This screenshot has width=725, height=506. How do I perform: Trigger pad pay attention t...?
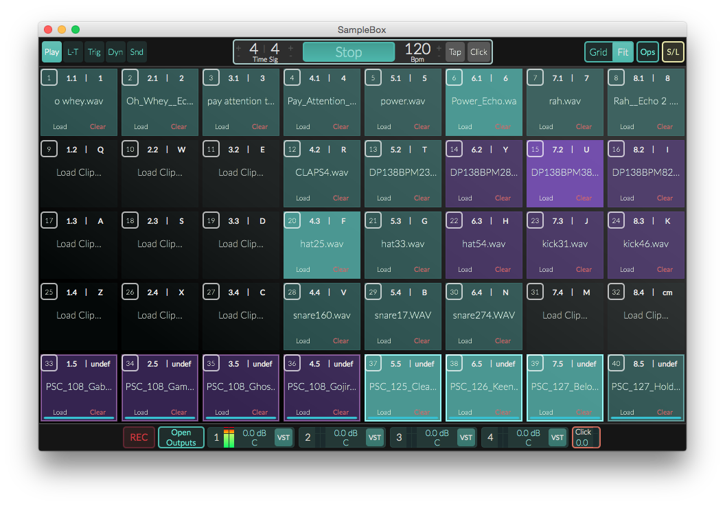(241, 102)
